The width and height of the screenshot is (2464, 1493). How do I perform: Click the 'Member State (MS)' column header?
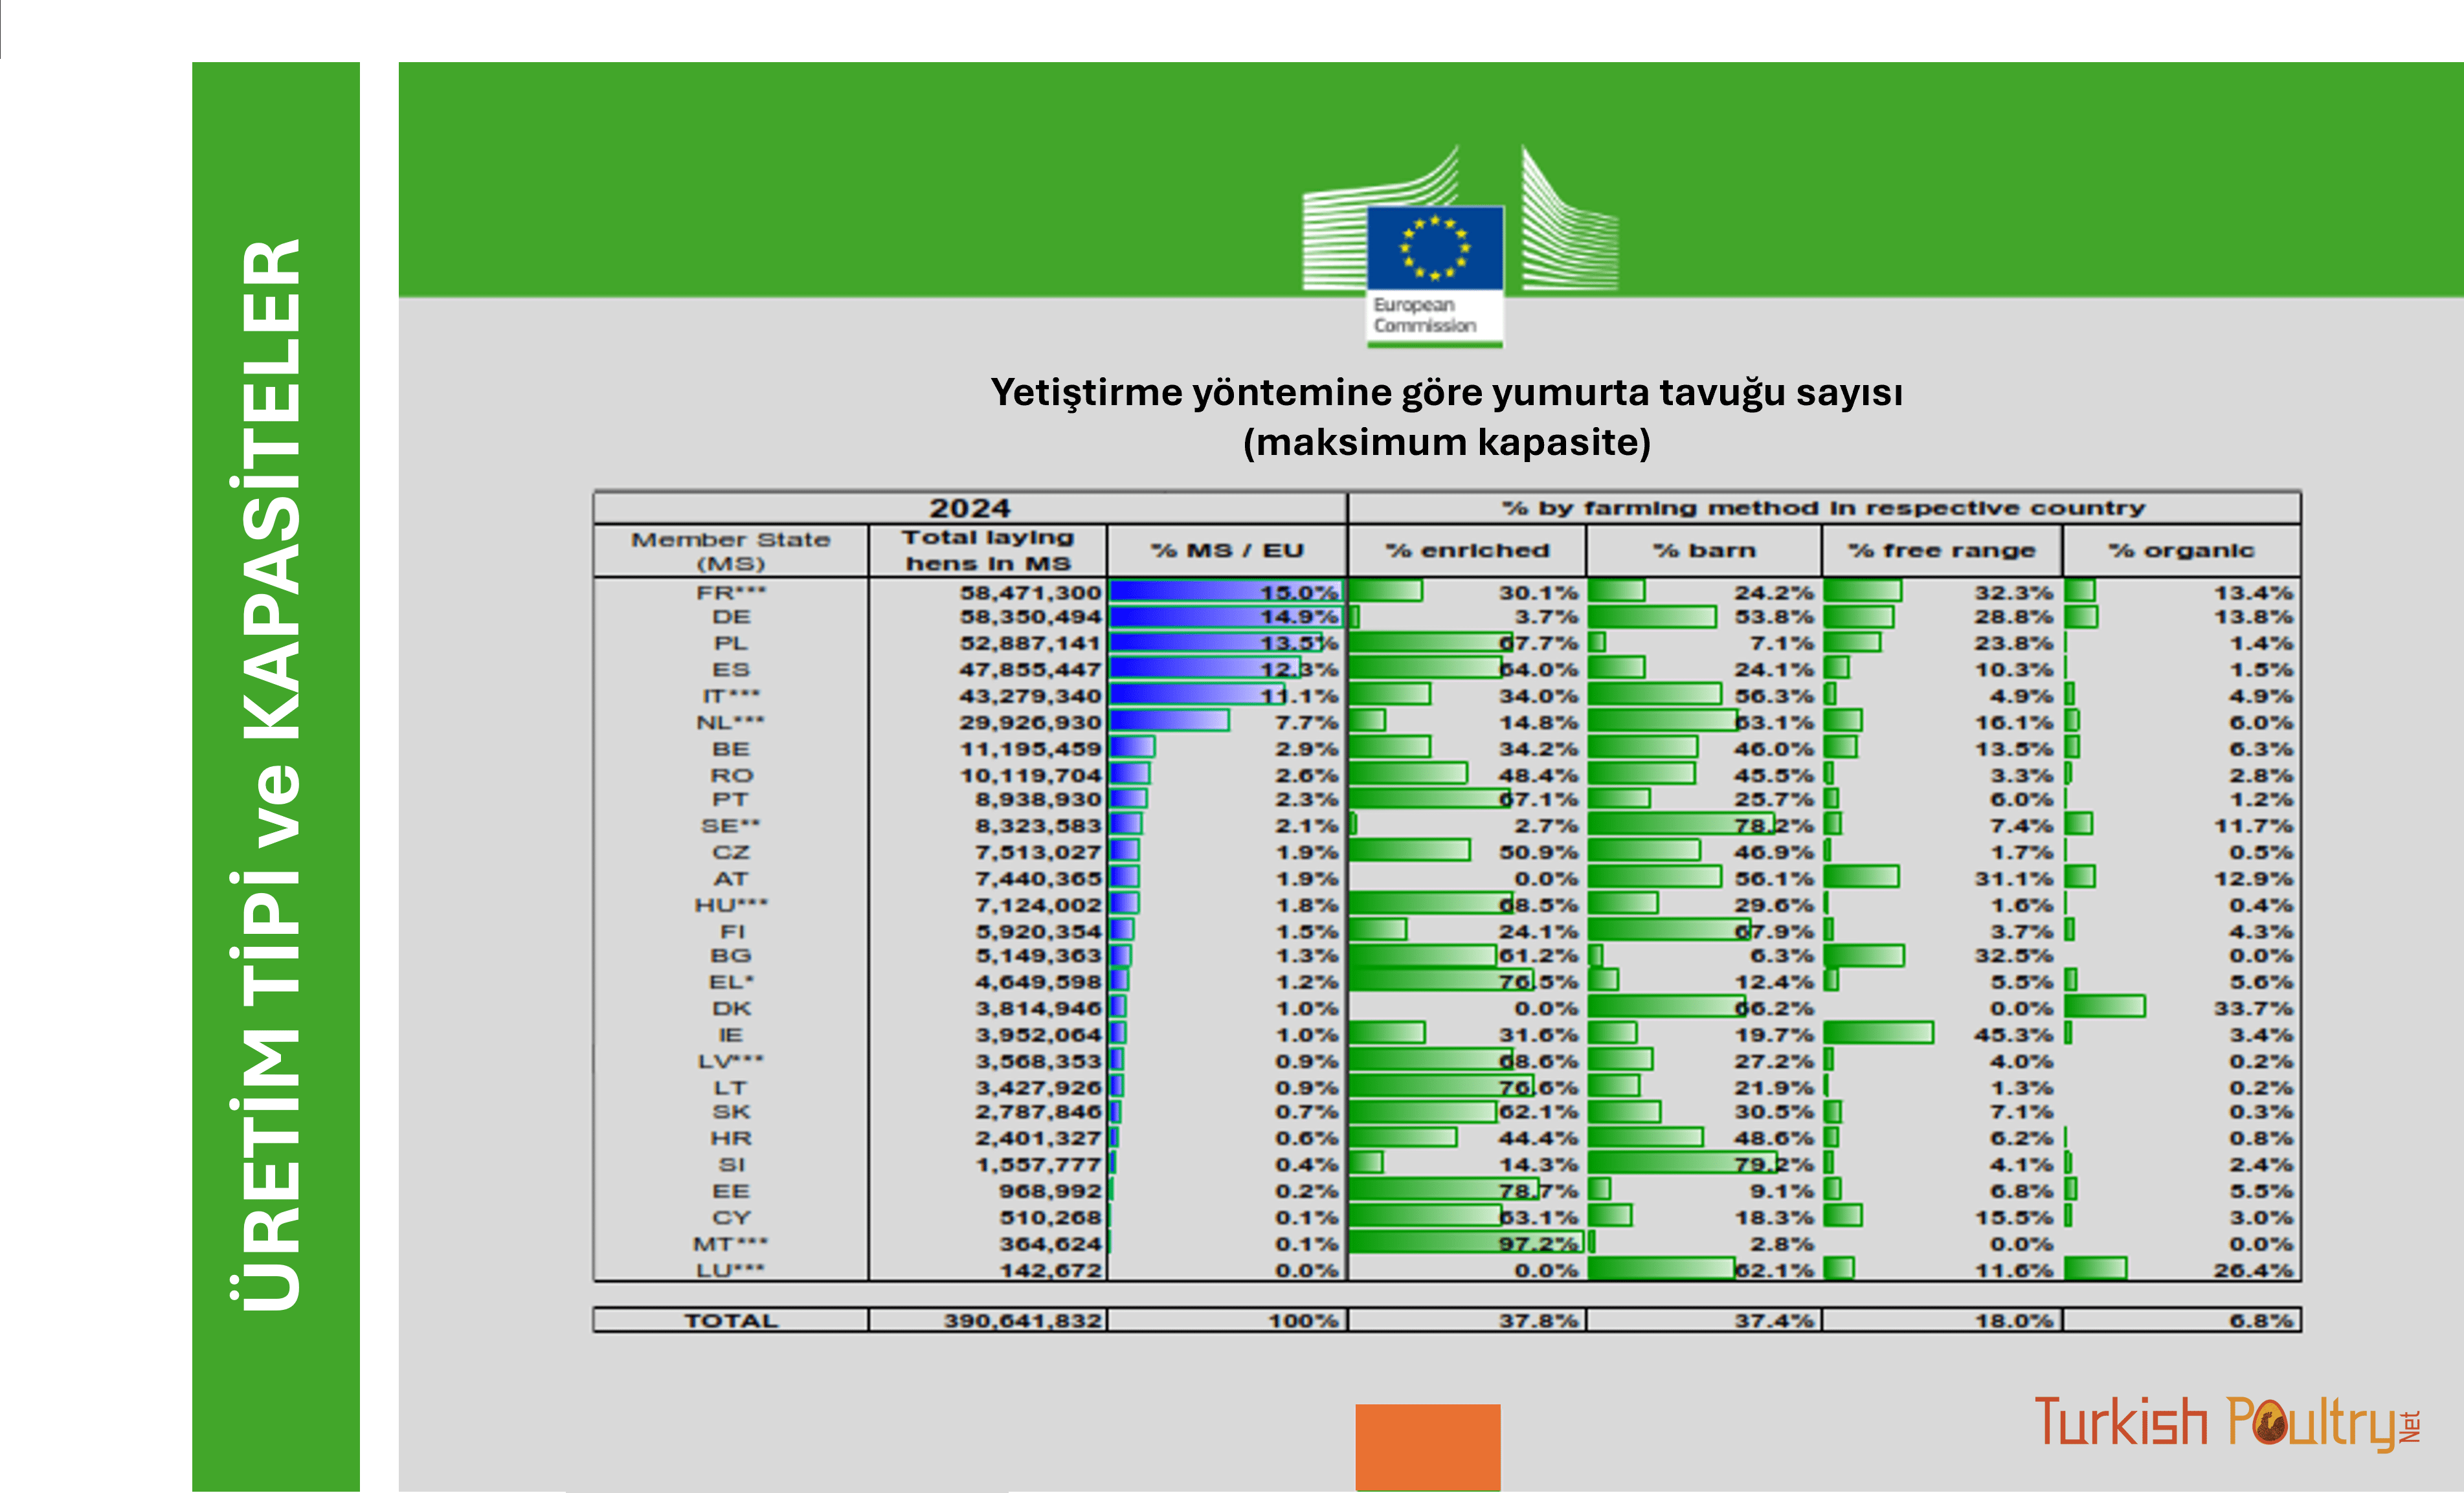pyautogui.click(x=731, y=551)
